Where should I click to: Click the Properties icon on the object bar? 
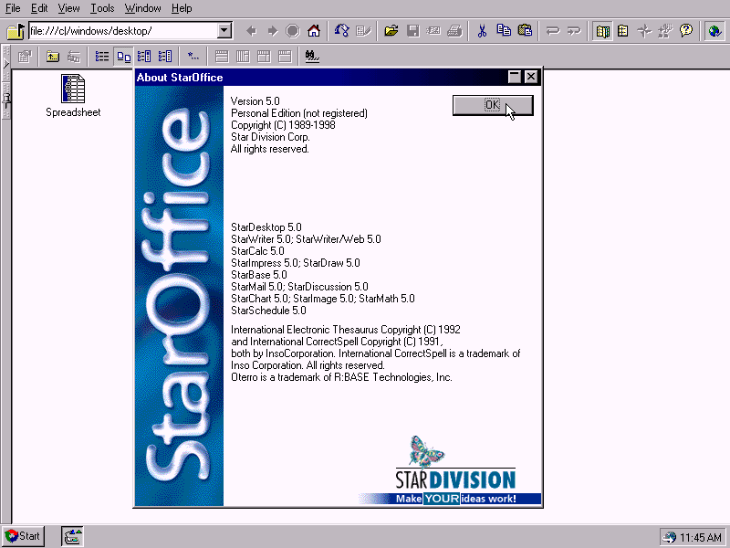[x=25, y=57]
